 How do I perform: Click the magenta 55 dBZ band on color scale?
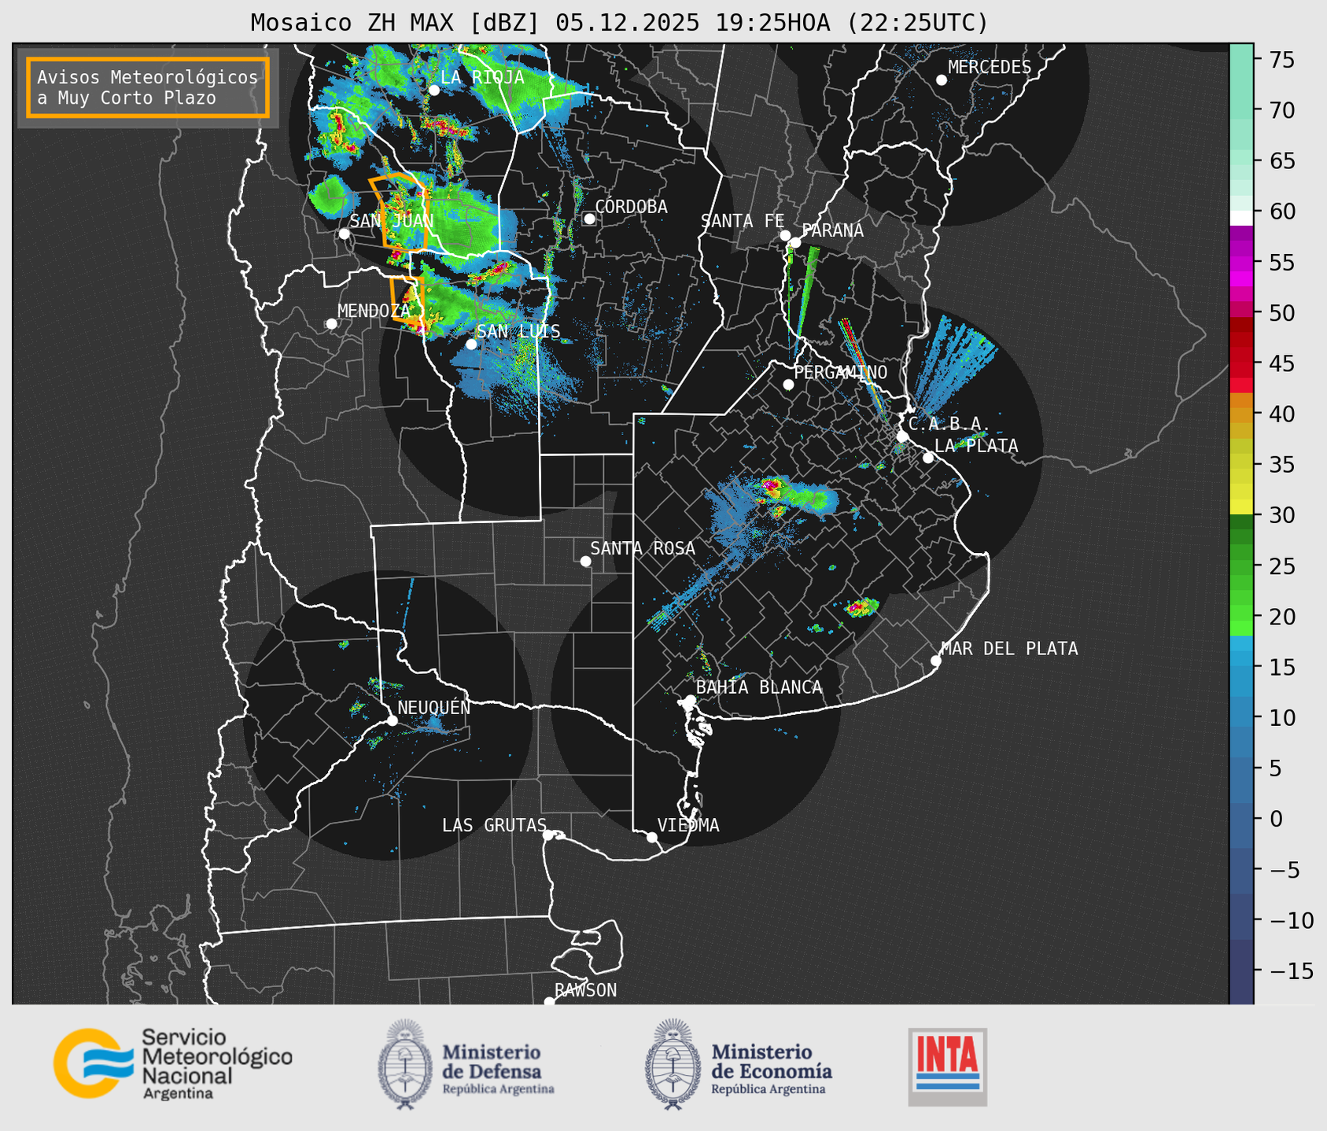point(1240,262)
